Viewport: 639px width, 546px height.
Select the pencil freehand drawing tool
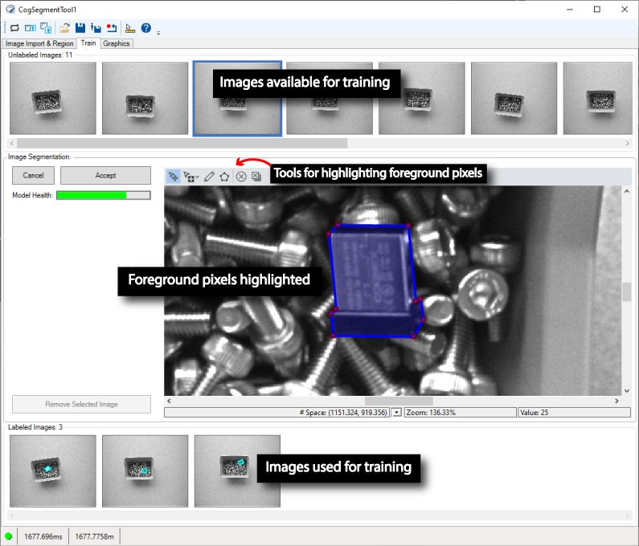coord(209,177)
